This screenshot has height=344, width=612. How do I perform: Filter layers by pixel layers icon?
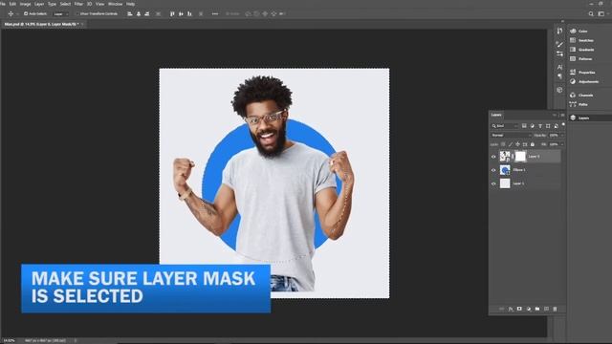click(x=524, y=126)
